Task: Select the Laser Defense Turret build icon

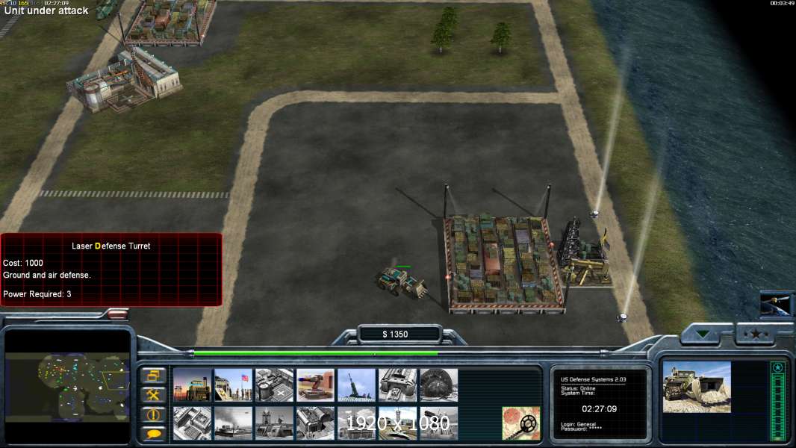Action: tap(315, 385)
